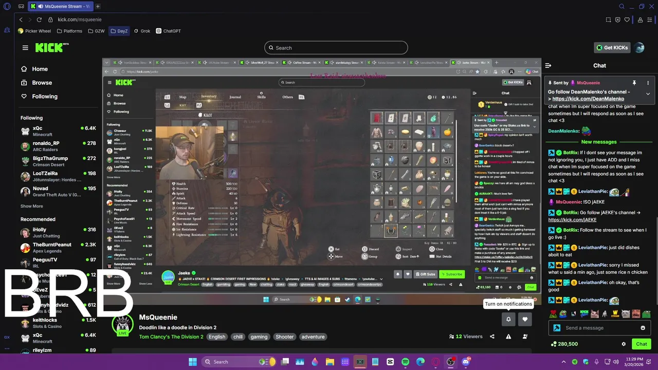Open OBS Studio from the taskbar
658x370 pixels.
pos(451,362)
